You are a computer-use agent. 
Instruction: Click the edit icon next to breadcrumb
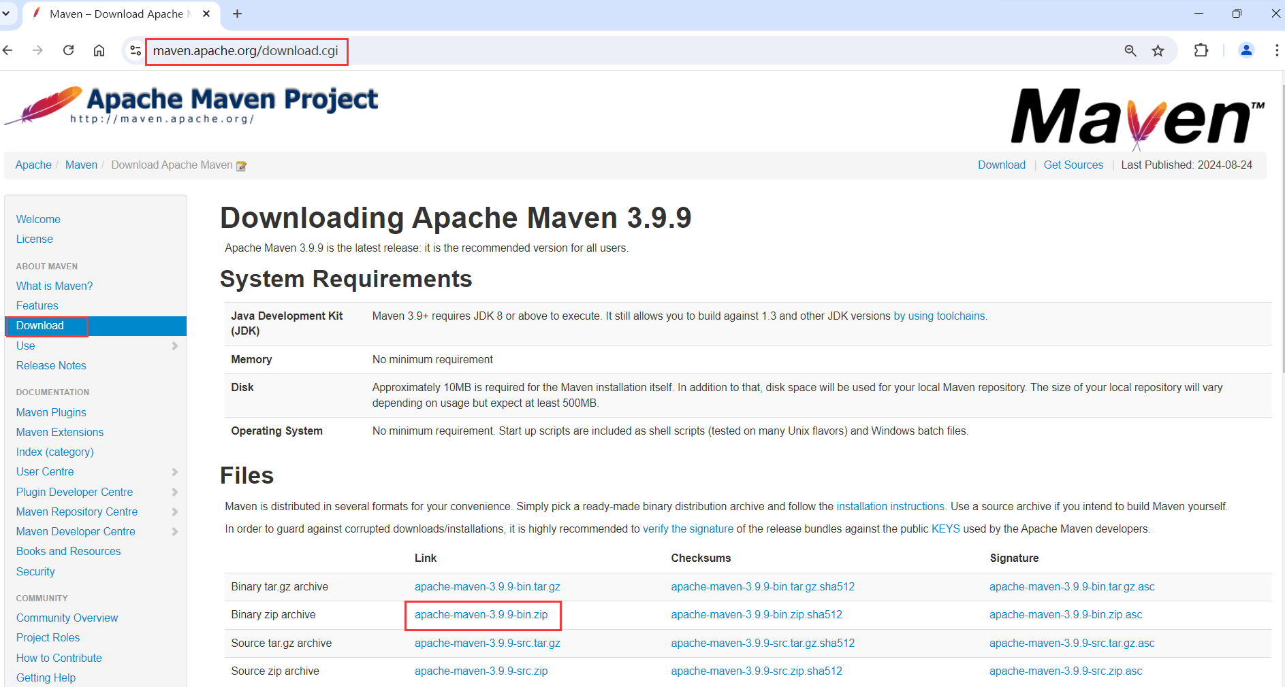click(241, 166)
